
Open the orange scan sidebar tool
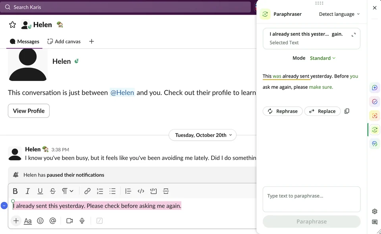[x=374, y=115]
